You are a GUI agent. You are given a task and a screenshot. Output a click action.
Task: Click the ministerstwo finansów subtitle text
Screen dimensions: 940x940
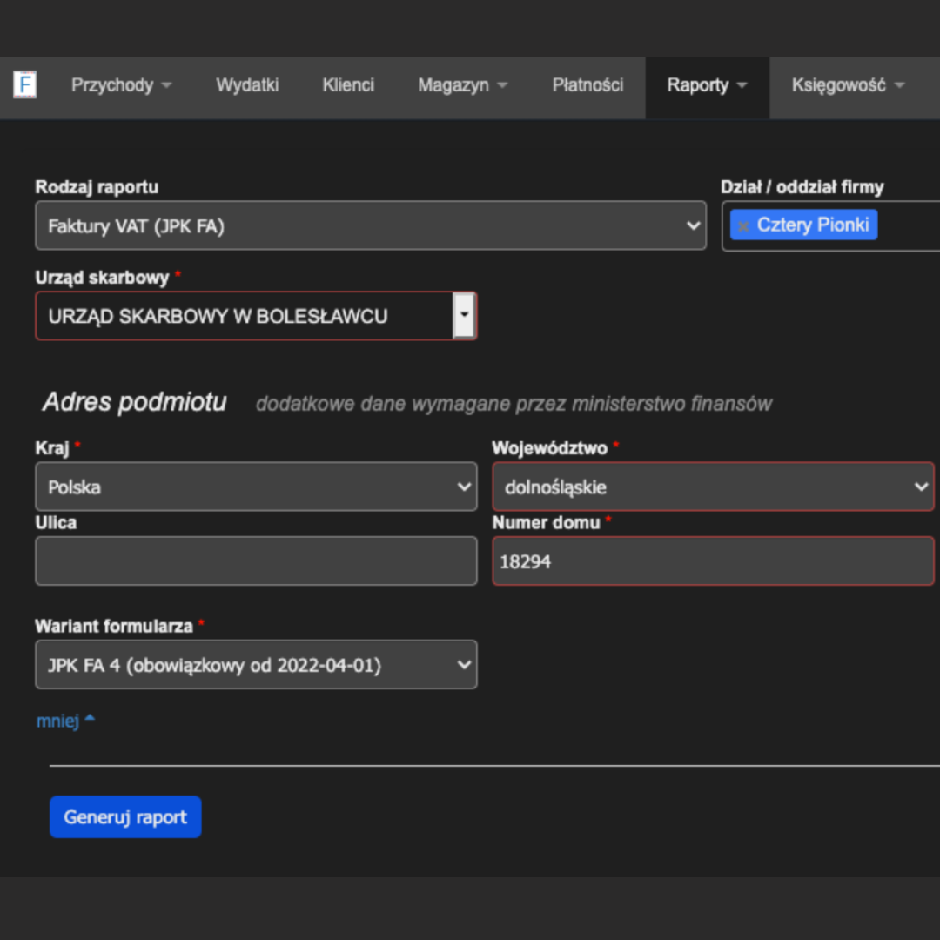[x=514, y=404]
